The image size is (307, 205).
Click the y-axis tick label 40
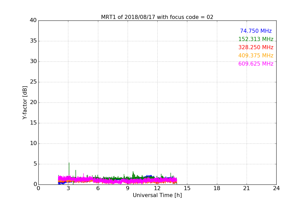[x=33, y=20]
